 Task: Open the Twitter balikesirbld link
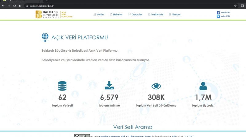tap(223, 16)
